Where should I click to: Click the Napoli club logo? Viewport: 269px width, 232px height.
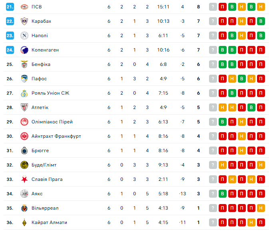[x=24, y=36]
